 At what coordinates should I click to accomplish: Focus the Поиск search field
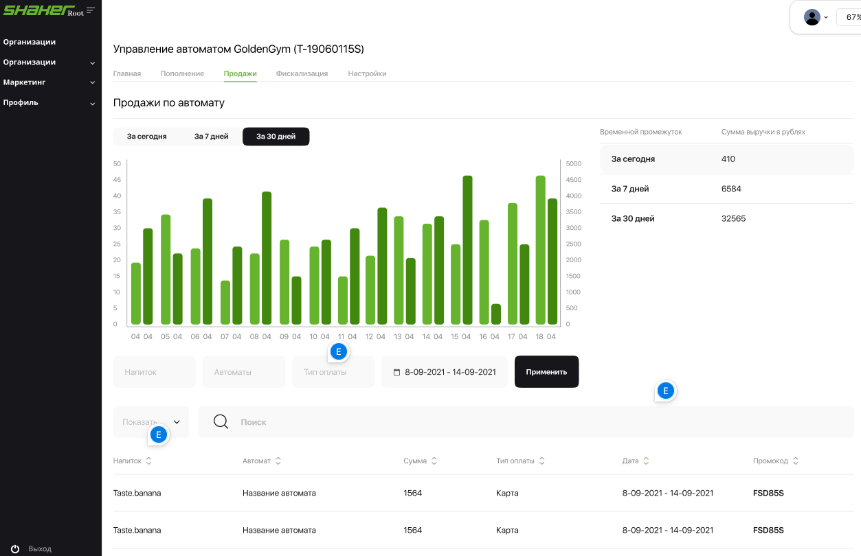pos(526,422)
